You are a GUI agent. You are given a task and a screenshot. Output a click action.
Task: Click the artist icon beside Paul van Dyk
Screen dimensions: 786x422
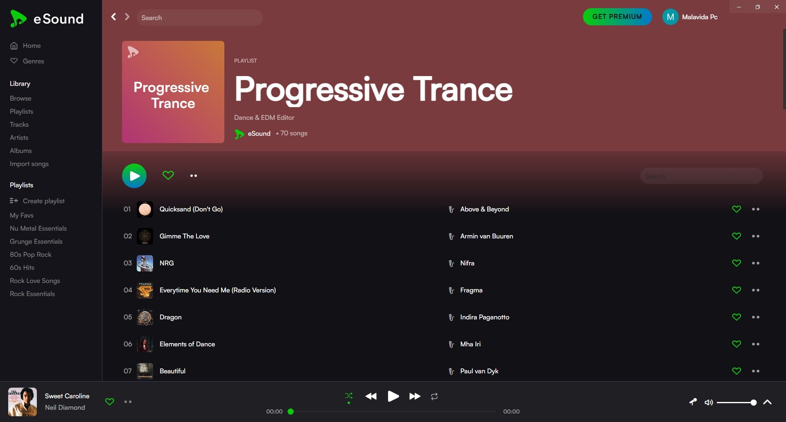(451, 371)
